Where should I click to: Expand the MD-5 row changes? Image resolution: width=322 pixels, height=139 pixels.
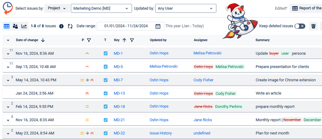tap(8, 67)
